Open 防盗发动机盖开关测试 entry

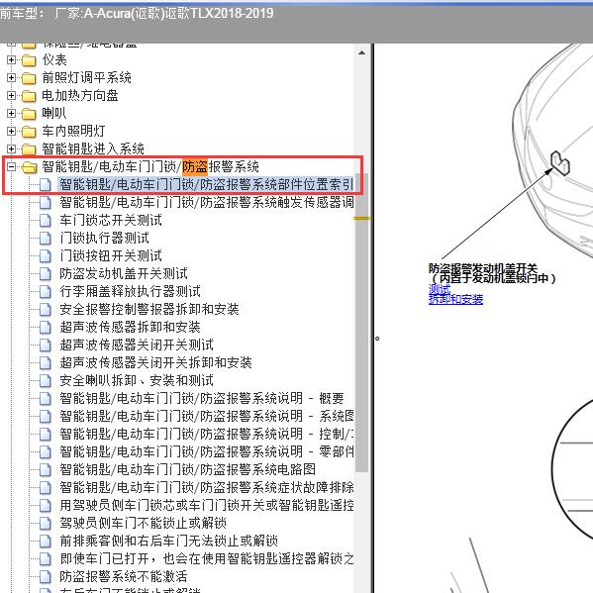pyautogui.click(x=124, y=273)
